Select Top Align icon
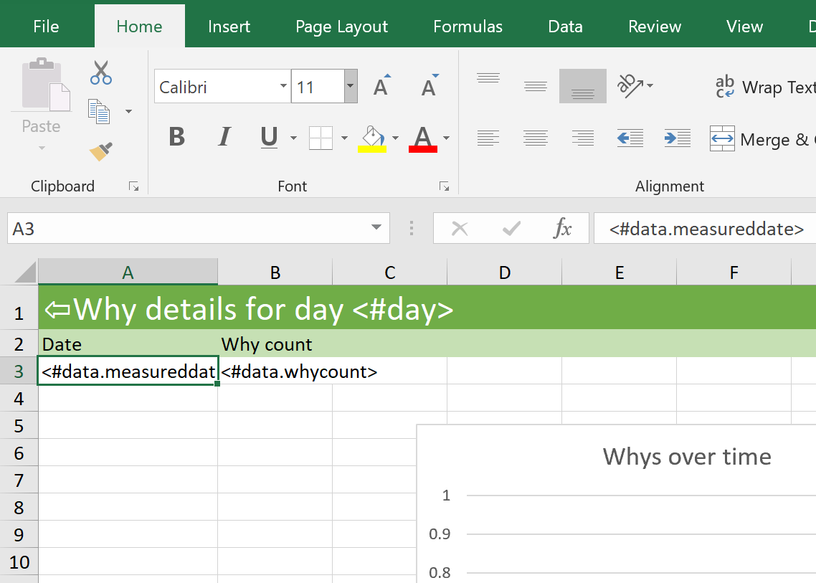The height and width of the screenshot is (583, 816). 488,78
